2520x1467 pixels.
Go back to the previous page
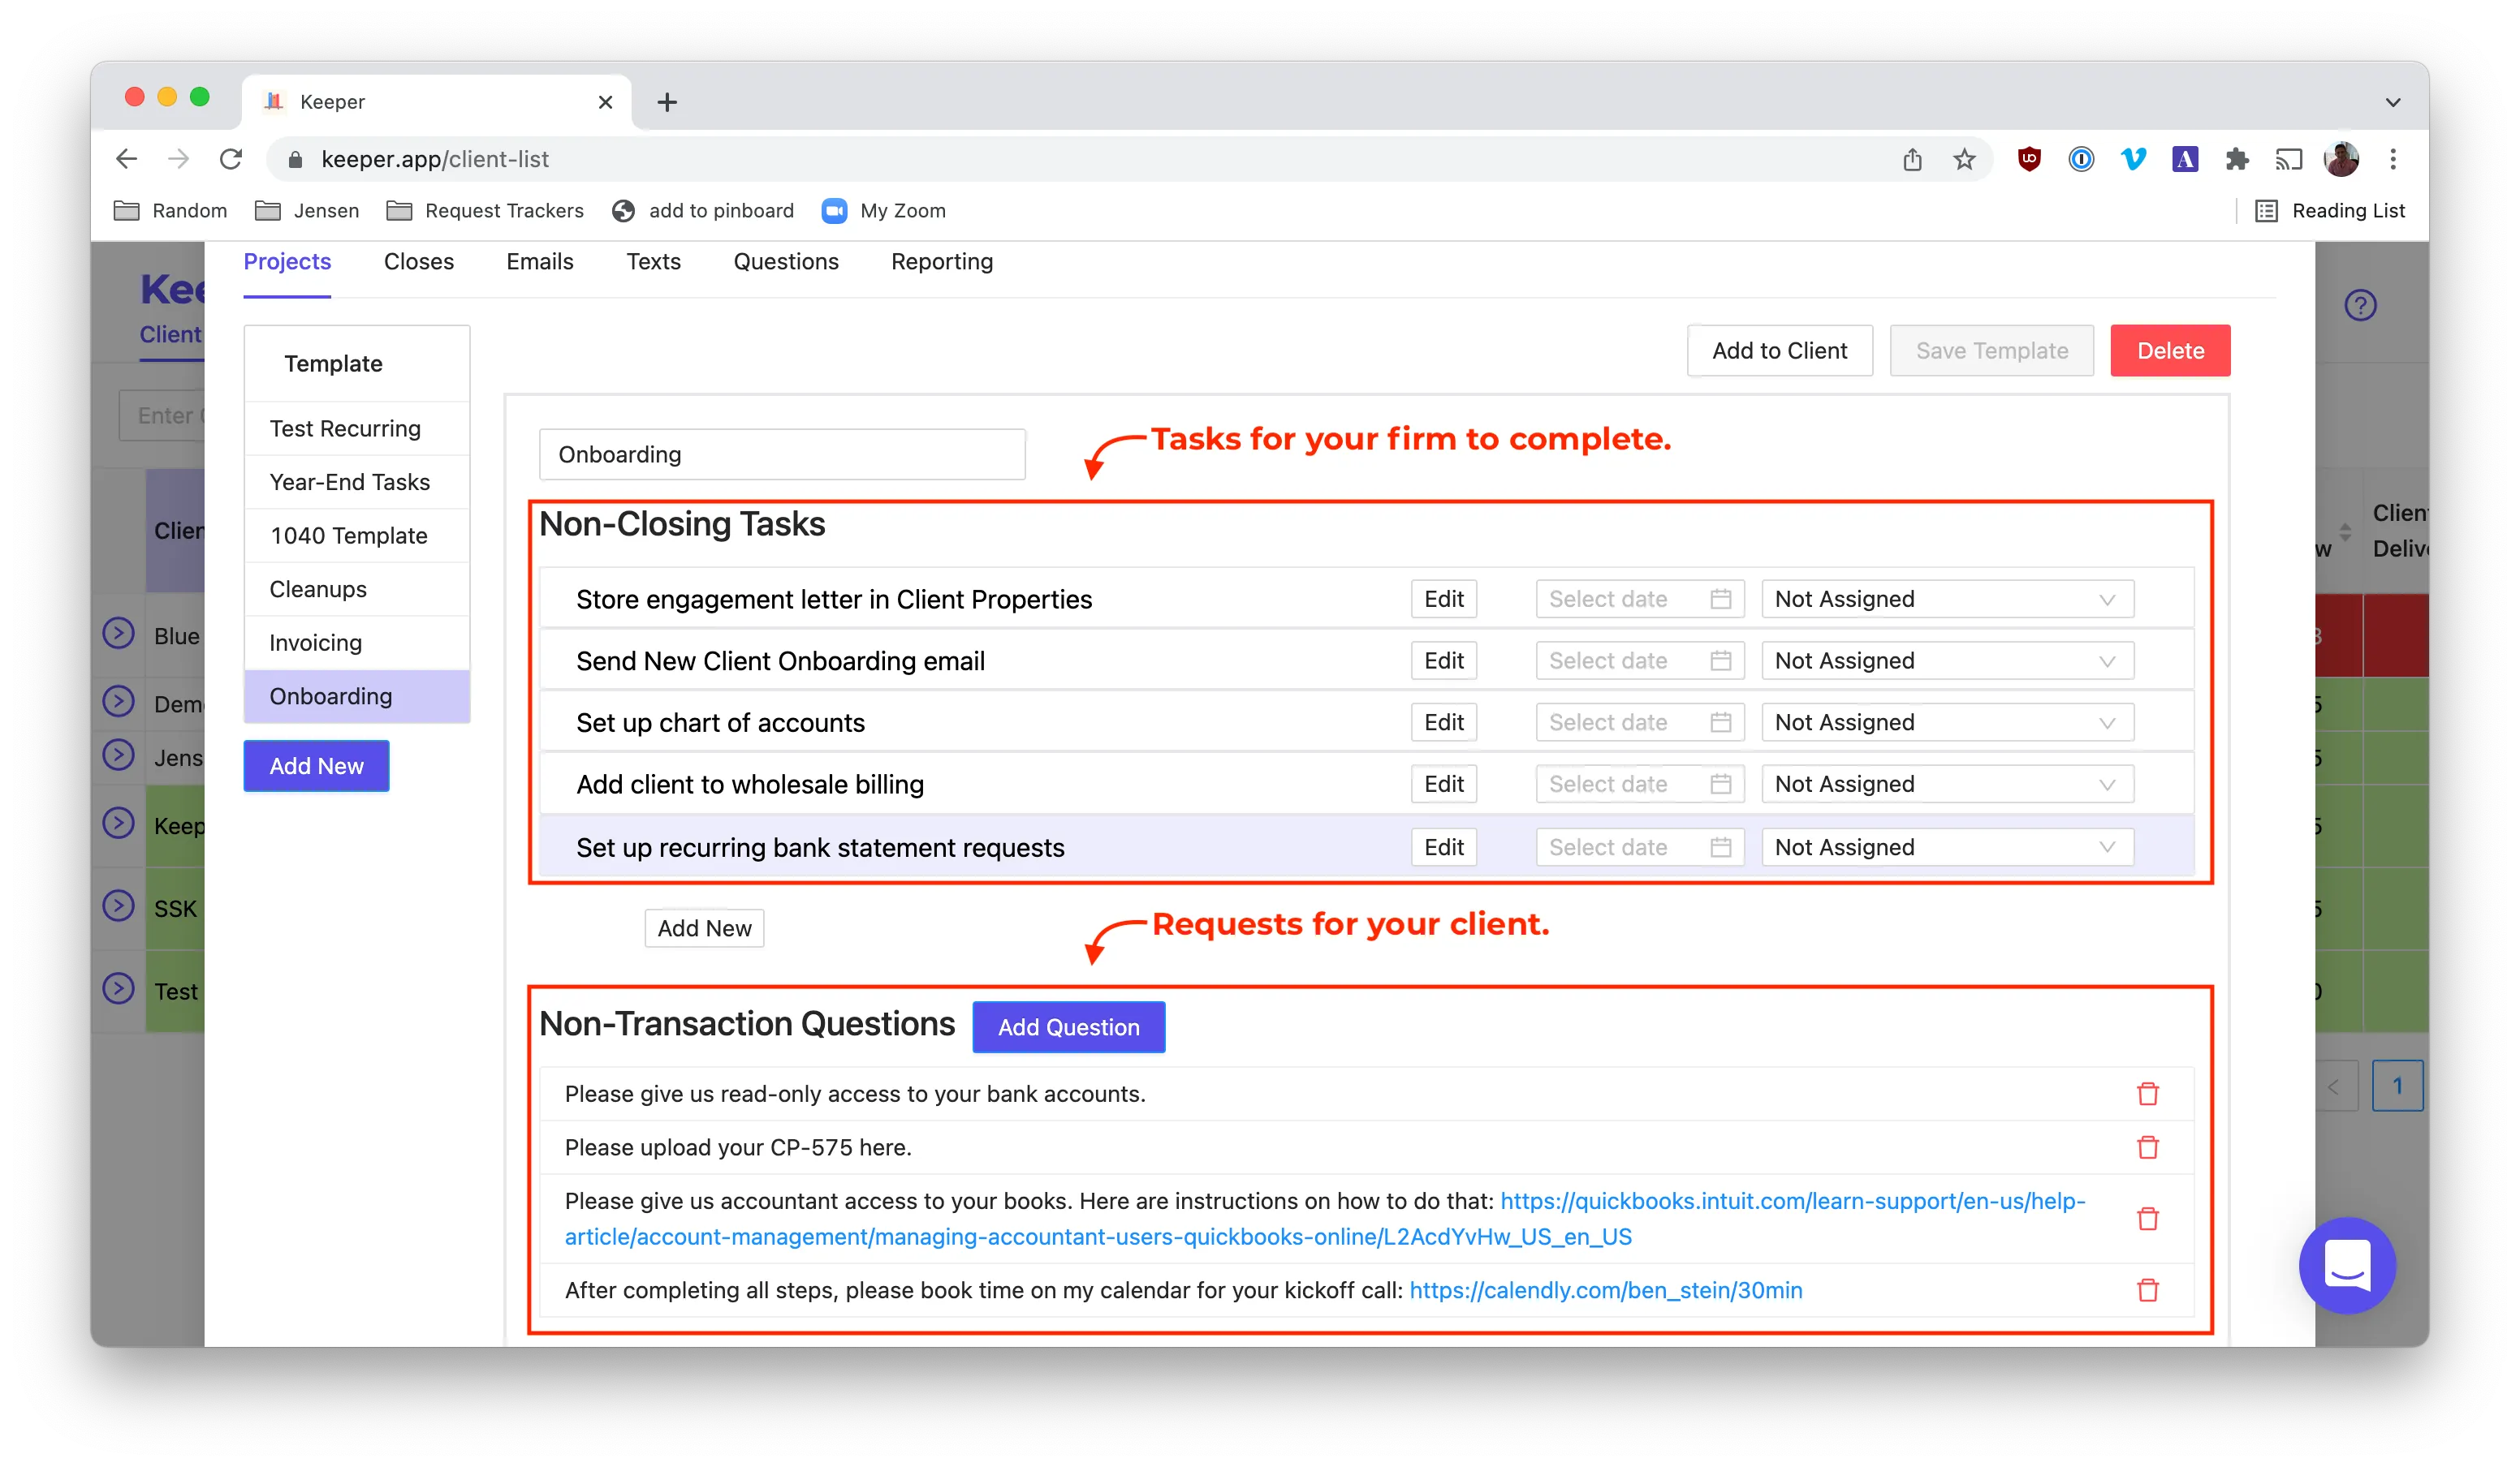click(x=127, y=159)
